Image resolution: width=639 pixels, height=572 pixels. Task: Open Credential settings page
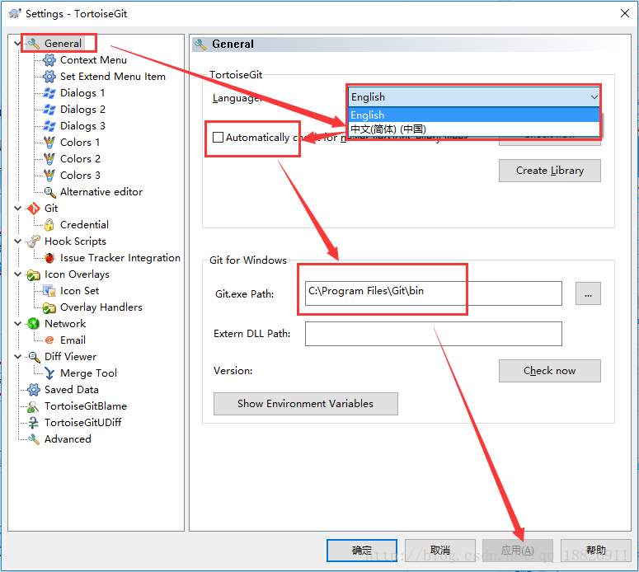point(84,224)
